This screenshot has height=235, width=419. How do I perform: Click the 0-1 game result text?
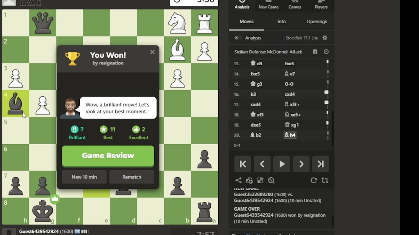pos(237,145)
